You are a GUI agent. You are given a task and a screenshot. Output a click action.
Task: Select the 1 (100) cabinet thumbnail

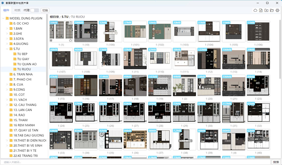click(110, 31)
